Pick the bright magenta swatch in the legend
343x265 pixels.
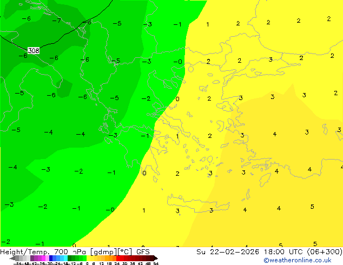43,258
